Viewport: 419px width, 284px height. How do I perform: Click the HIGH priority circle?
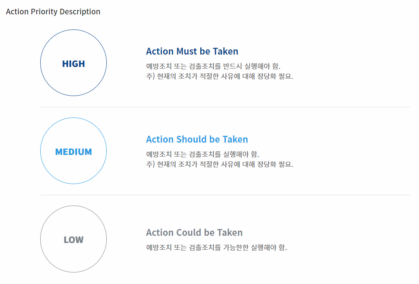74,63
